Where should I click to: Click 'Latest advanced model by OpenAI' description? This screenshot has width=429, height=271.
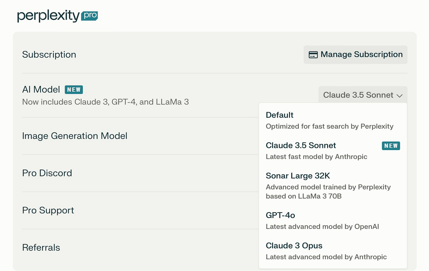pyautogui.click(x=322, y=227)
